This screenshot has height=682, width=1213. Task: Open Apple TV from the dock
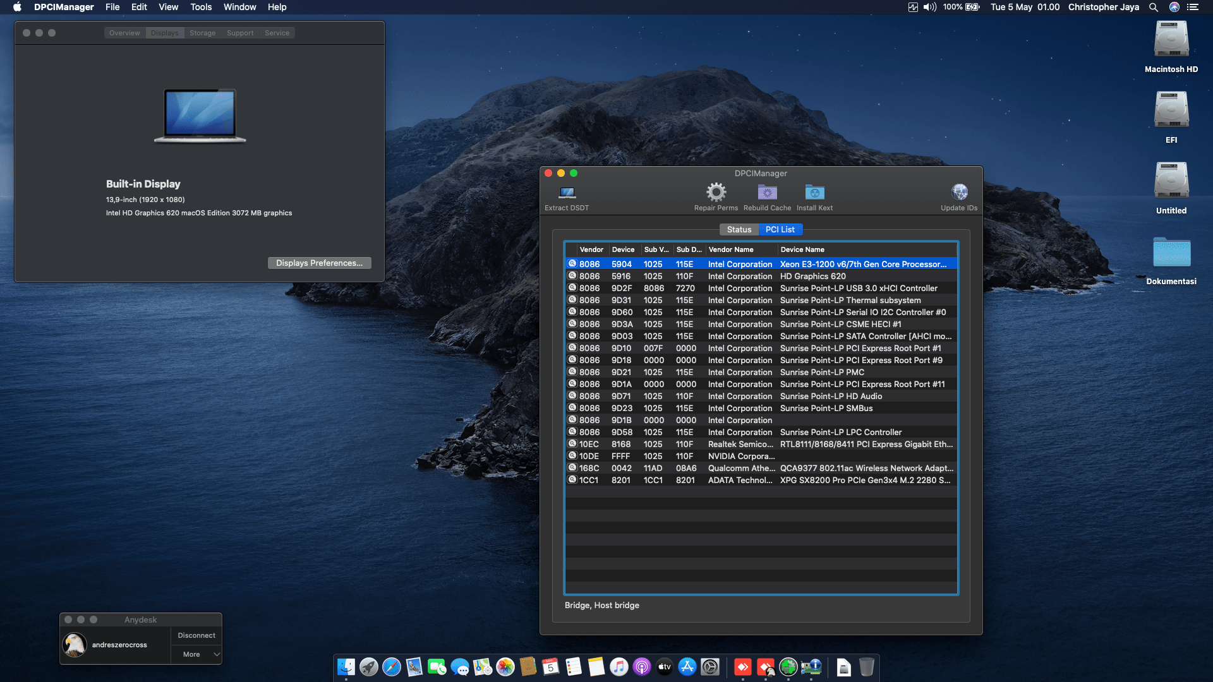tap(665, 667)
